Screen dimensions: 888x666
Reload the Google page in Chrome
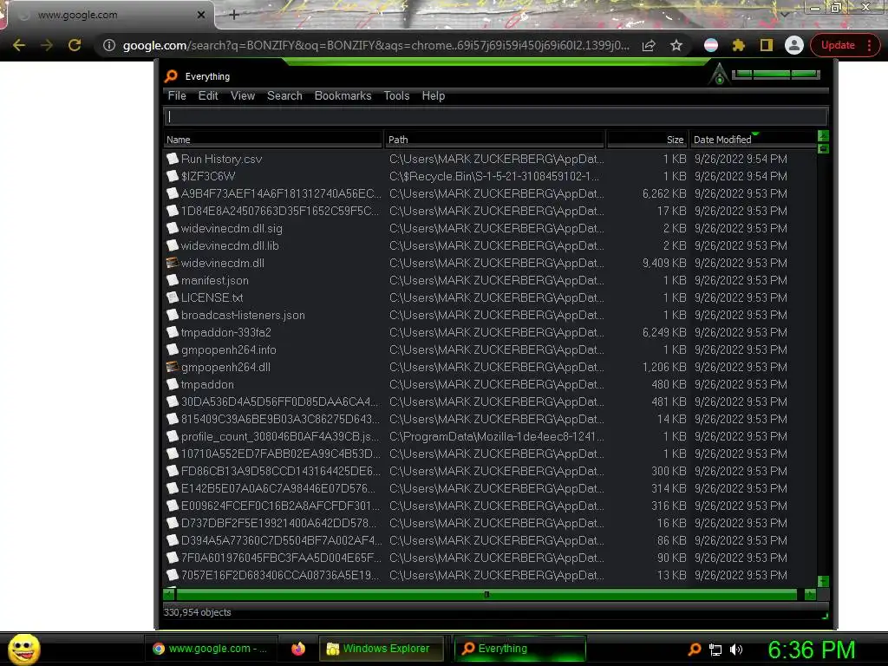click(75, 45)
